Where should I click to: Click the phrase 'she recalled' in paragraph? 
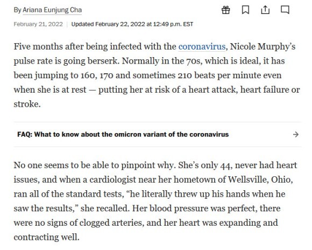105,209
